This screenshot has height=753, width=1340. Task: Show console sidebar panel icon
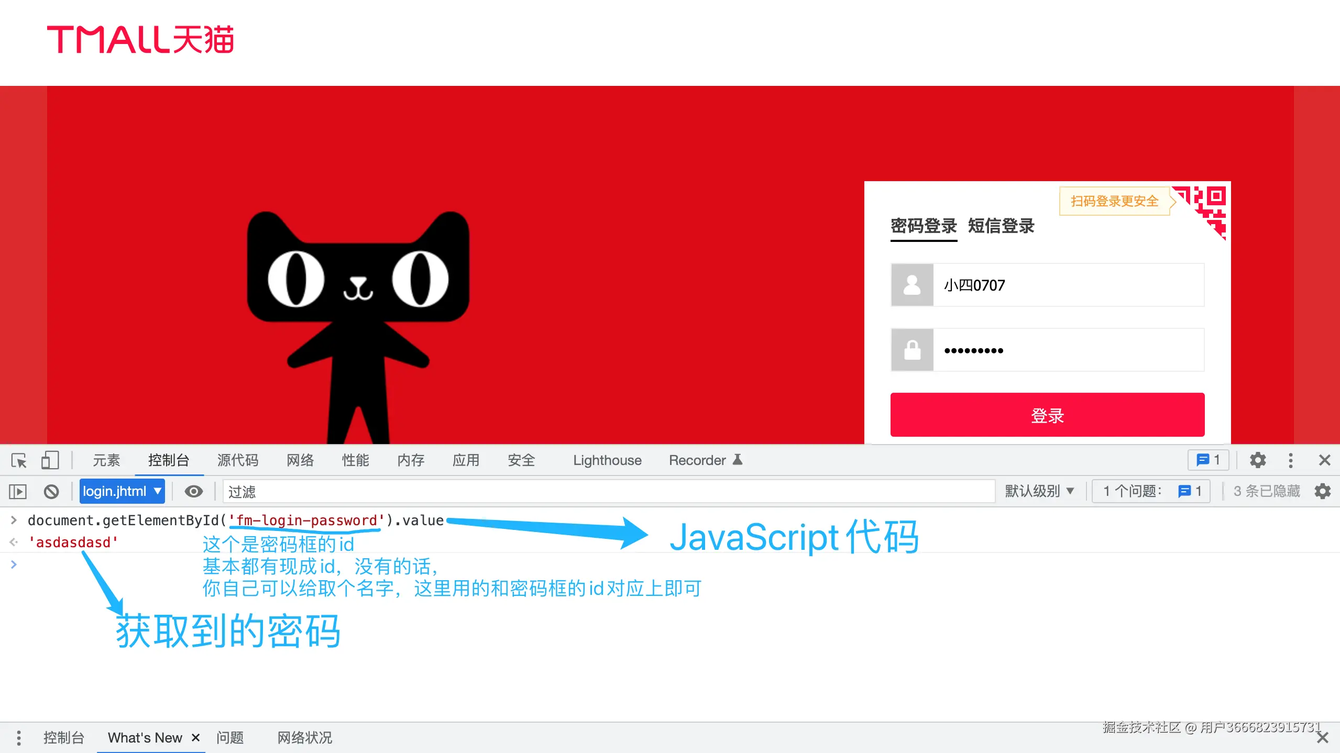pos(18,491)
